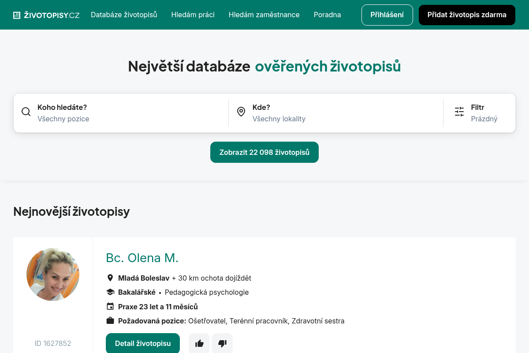Screen dimensions: 529x353
Task: Click the search magnifier icon
Action: coord(26,112)
